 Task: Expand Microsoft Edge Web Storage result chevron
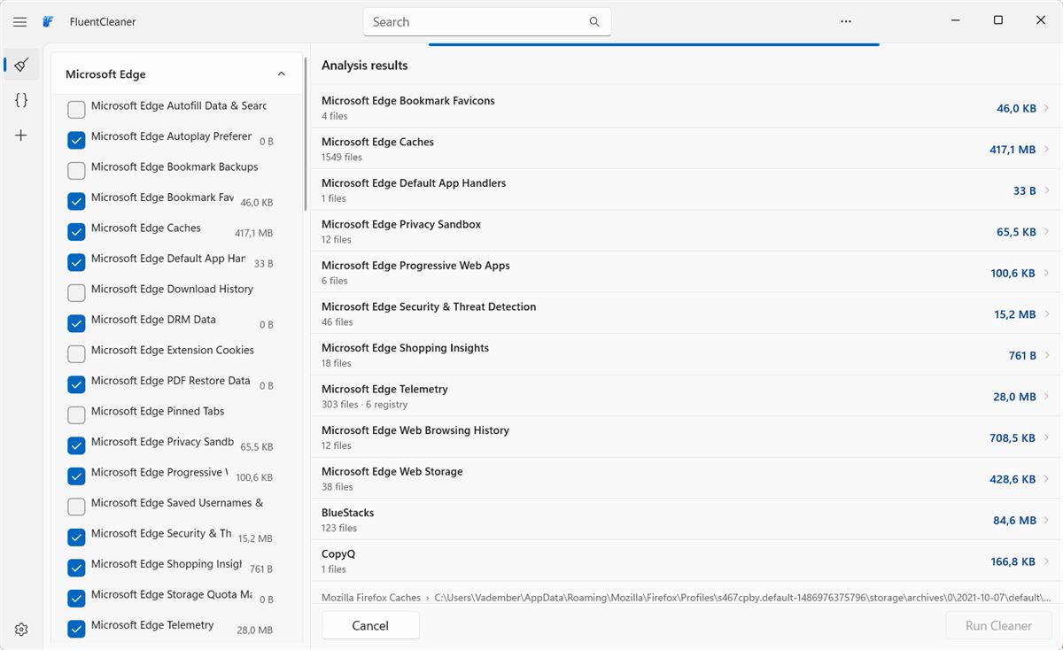[x=1046, y=479]
